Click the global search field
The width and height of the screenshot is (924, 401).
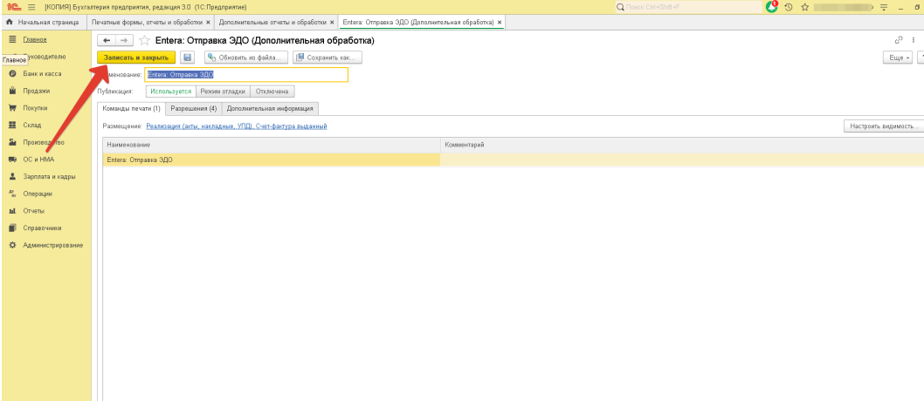tap(687, 7)
